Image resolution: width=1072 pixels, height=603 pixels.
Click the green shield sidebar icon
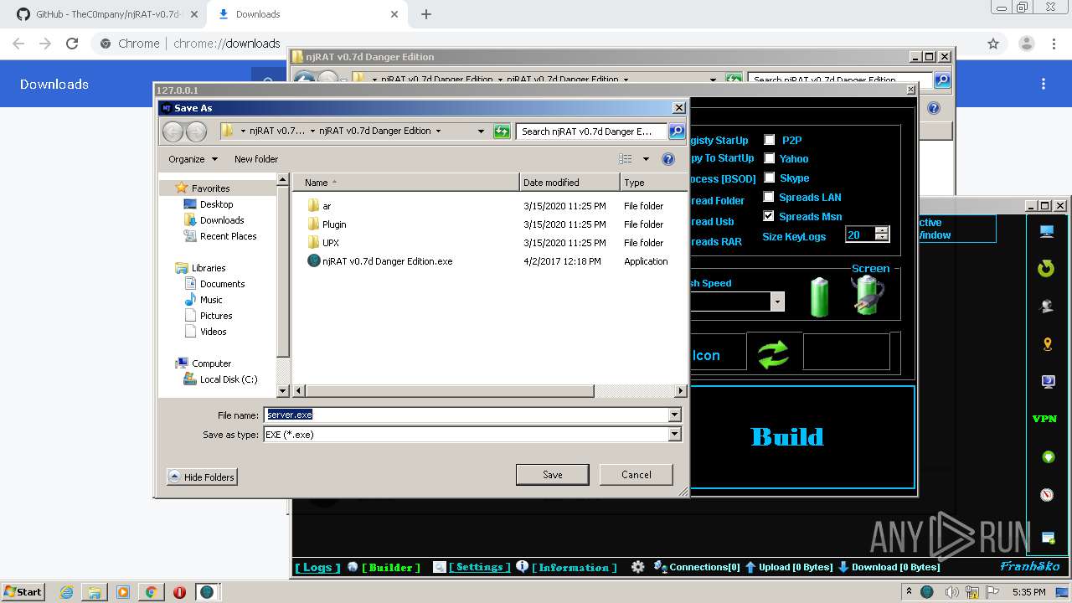tap(1047, 457)
